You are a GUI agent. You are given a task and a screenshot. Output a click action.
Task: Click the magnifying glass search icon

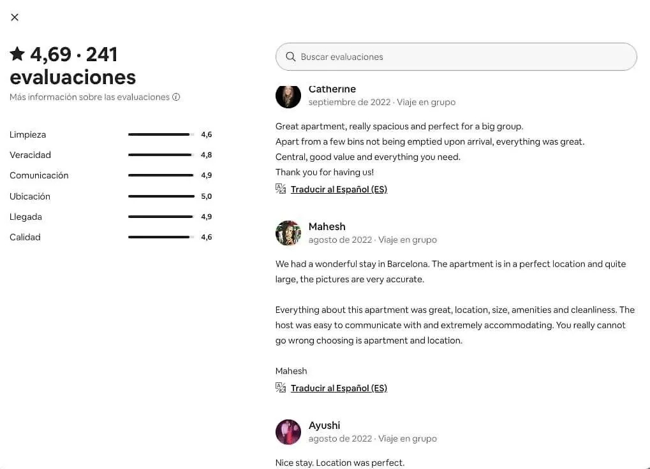pyautogui.click(x=291, y=57)
